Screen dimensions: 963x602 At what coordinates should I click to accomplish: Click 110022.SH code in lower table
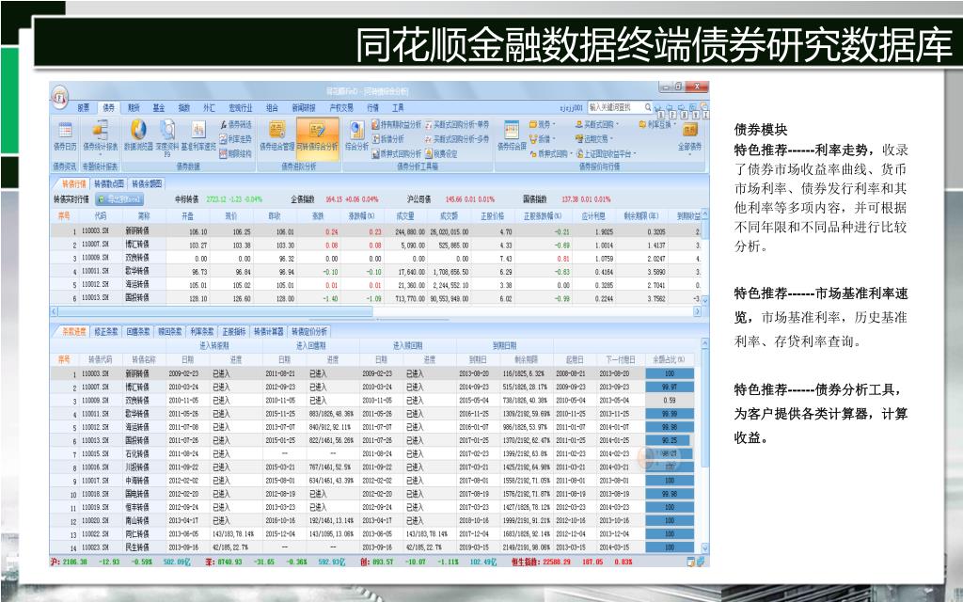[95, 534]
